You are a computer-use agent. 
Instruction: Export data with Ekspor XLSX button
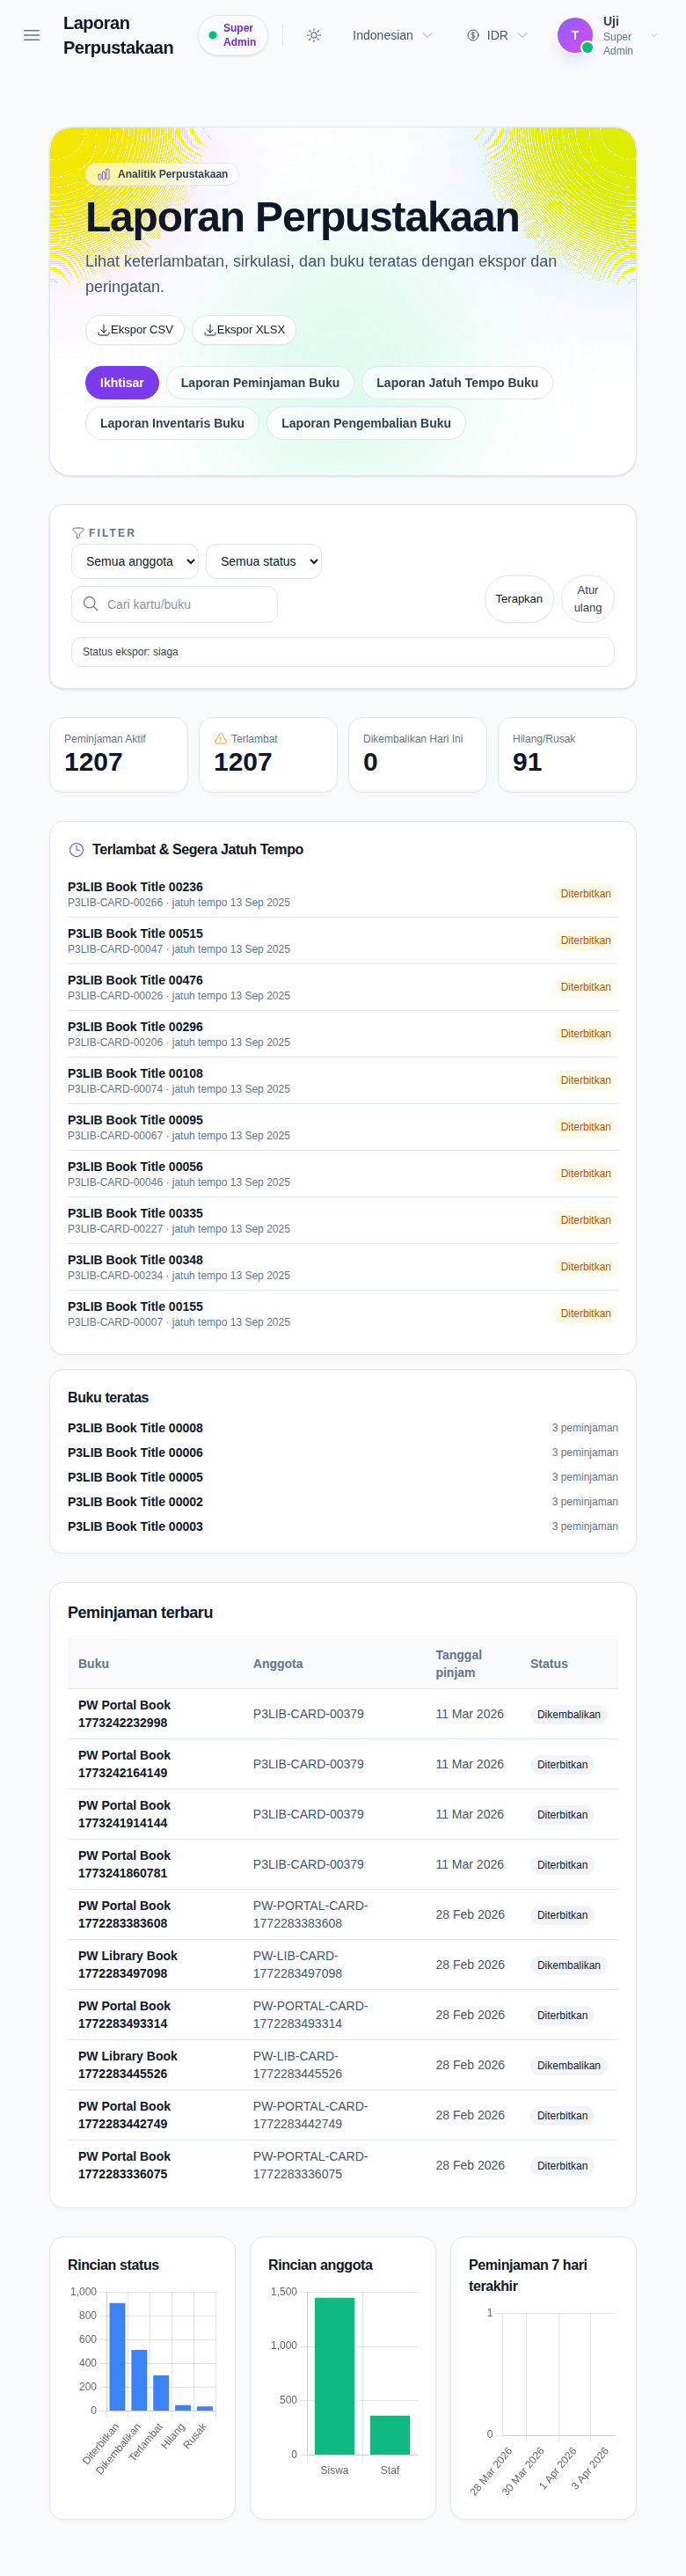(244, 330)
